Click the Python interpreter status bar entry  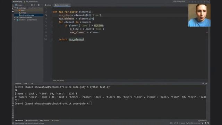(193, 123)
